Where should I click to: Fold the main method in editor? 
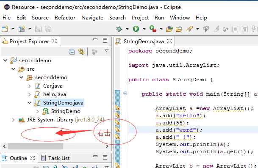125,94
